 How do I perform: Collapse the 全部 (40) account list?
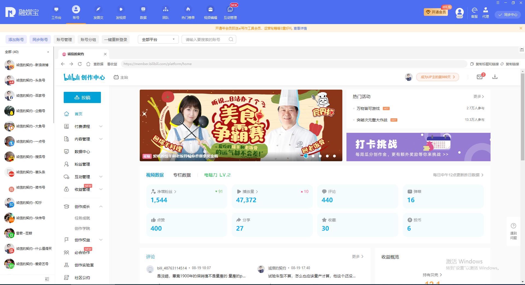(48, 52)
